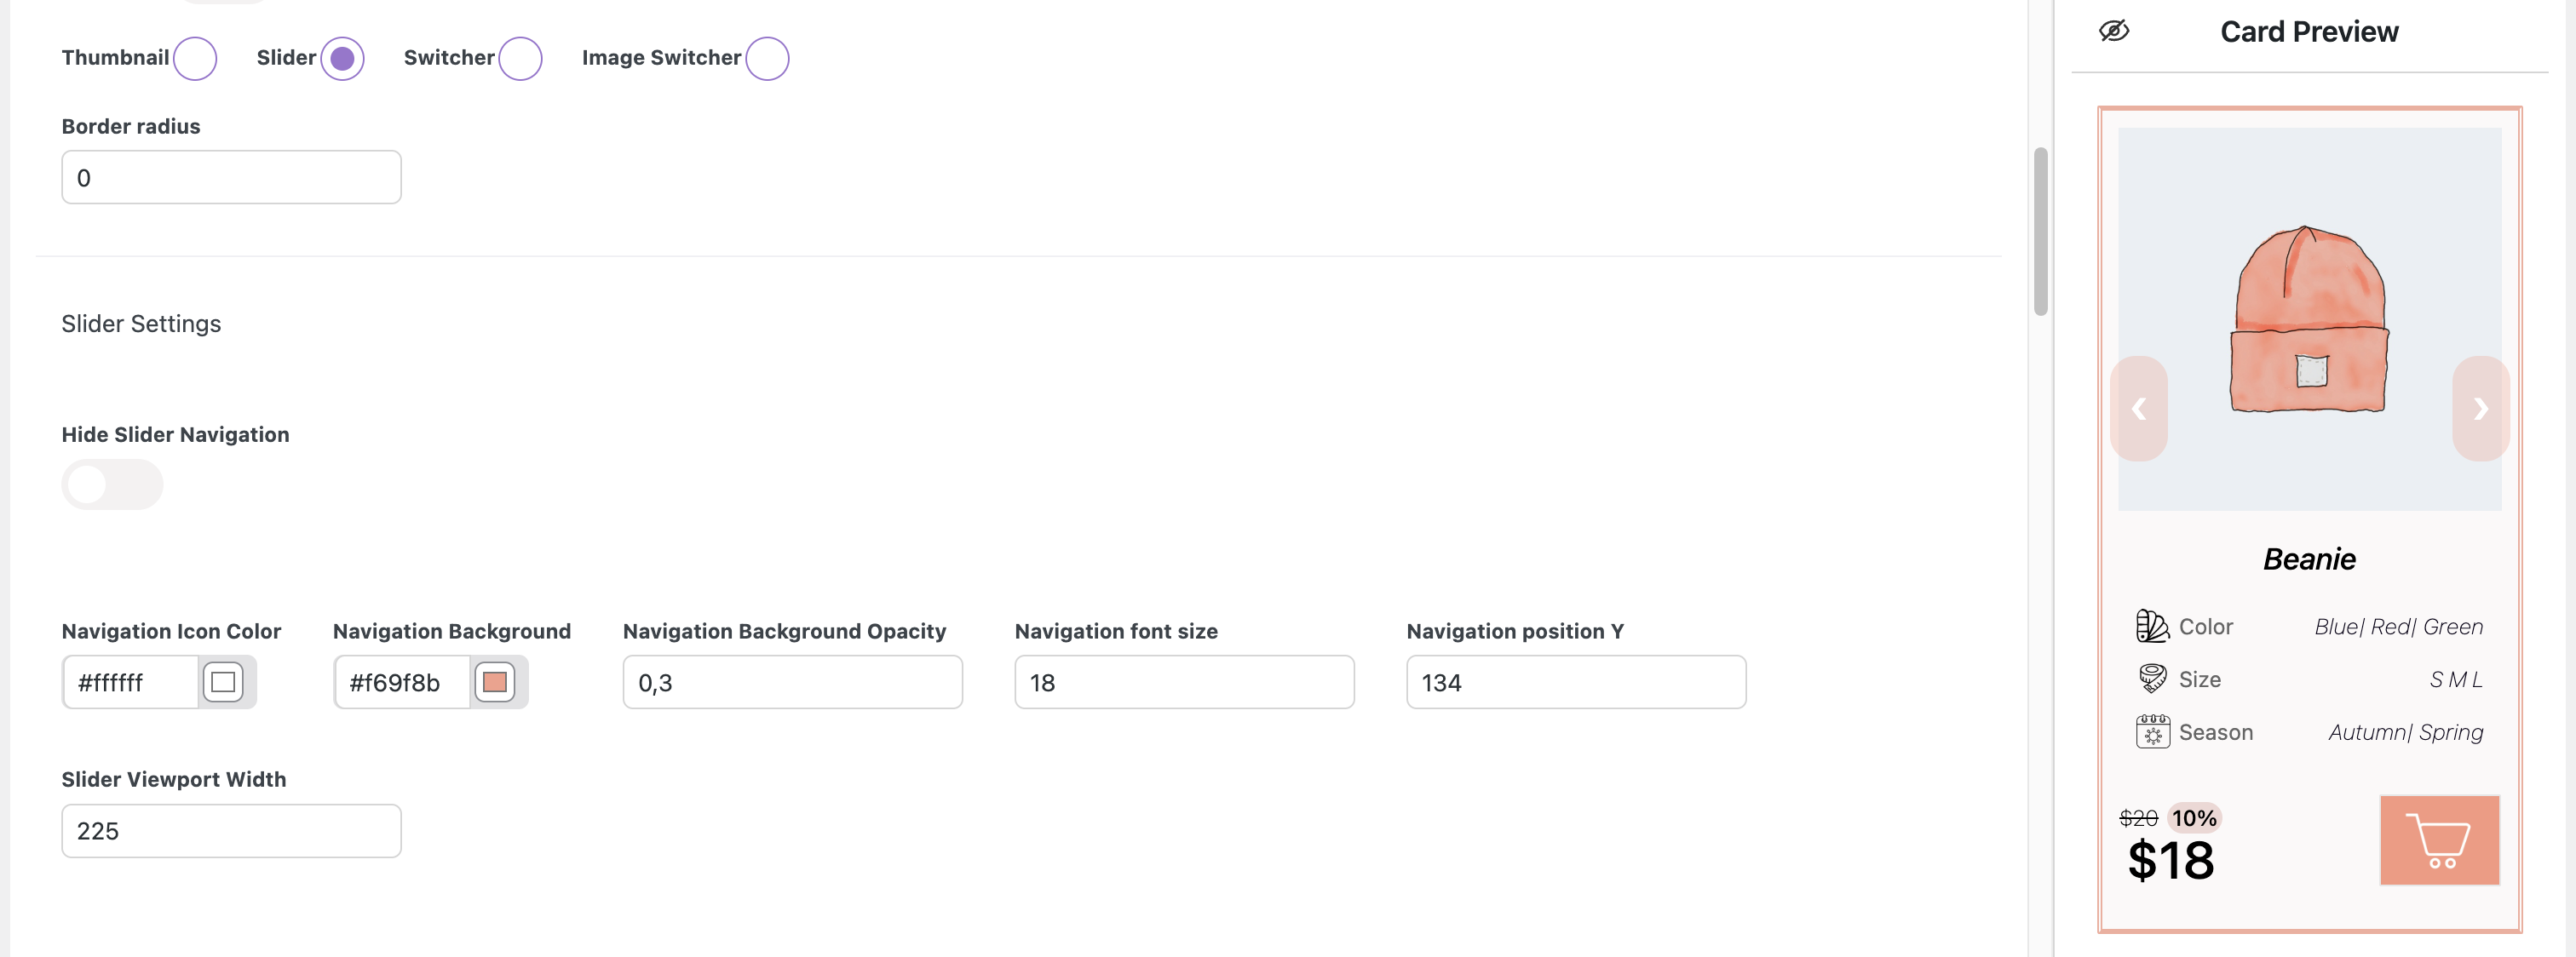Click the Border radius input field
The width and height of the screenshot is (2576, 957).
(231, 177)
